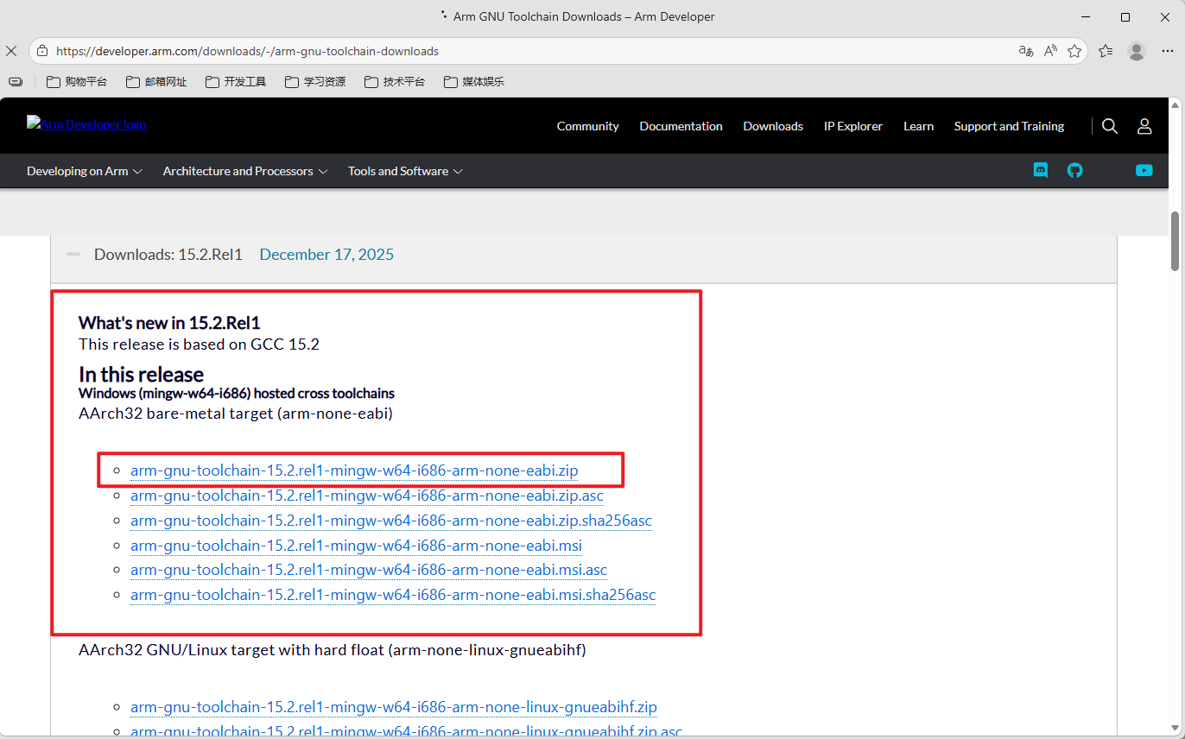Screen dimensions: 1185x739
Task: Open the browser profile avatar
Action: (x=1137, y=51)
